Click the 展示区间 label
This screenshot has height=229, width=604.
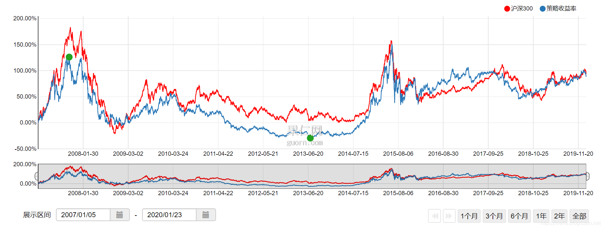[x=37, y=215]
